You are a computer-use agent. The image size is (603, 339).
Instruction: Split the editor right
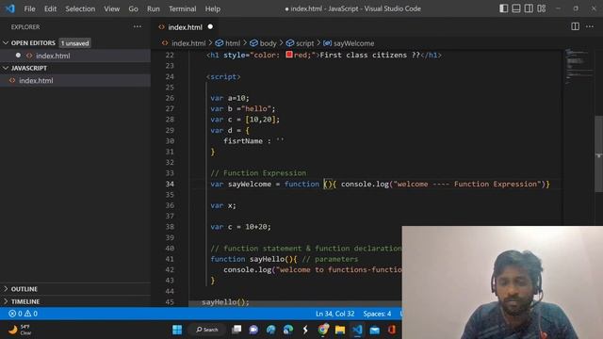coord(575,26)
